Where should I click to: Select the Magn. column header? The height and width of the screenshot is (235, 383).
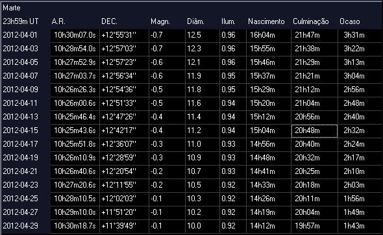(x=160, y=21)
